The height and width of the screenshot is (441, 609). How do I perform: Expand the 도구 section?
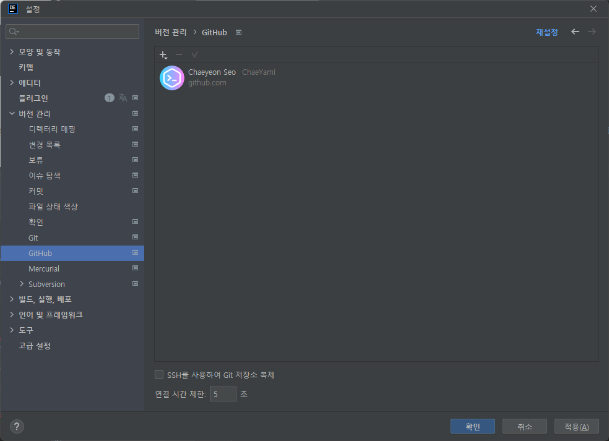click(x=12, y=330)
